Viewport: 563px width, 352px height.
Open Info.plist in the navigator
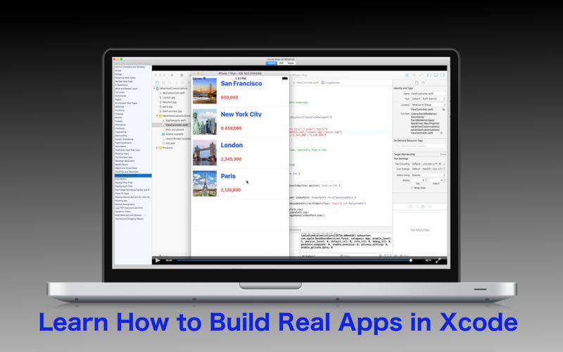(170, 144)
